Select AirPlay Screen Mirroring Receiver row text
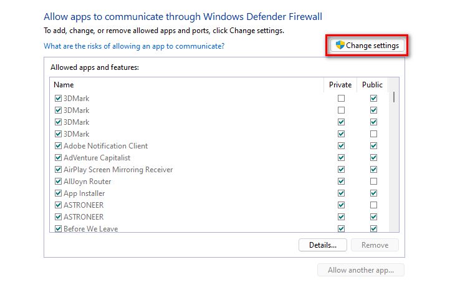The width and height of the screenshot is (455, 287). click(x=118, y=170)
